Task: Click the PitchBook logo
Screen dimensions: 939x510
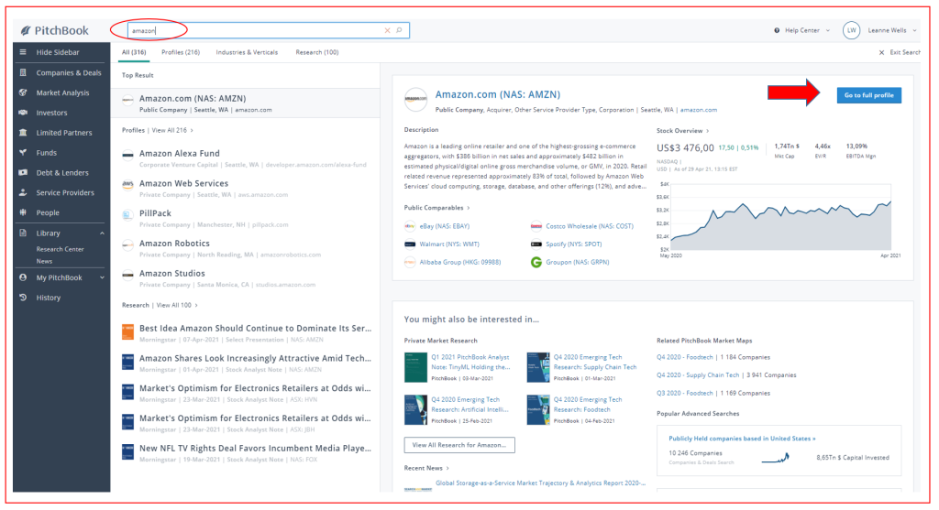Action: 54,30
